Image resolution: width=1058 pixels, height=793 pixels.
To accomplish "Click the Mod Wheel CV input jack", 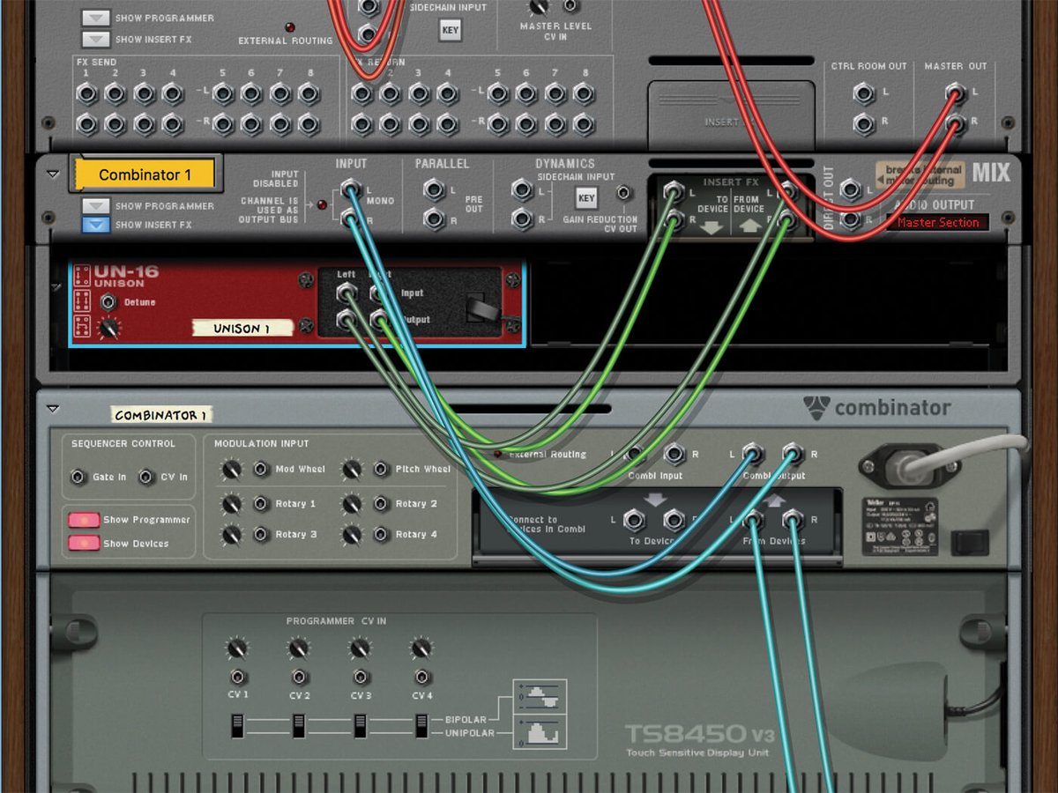I will point(261,468).
